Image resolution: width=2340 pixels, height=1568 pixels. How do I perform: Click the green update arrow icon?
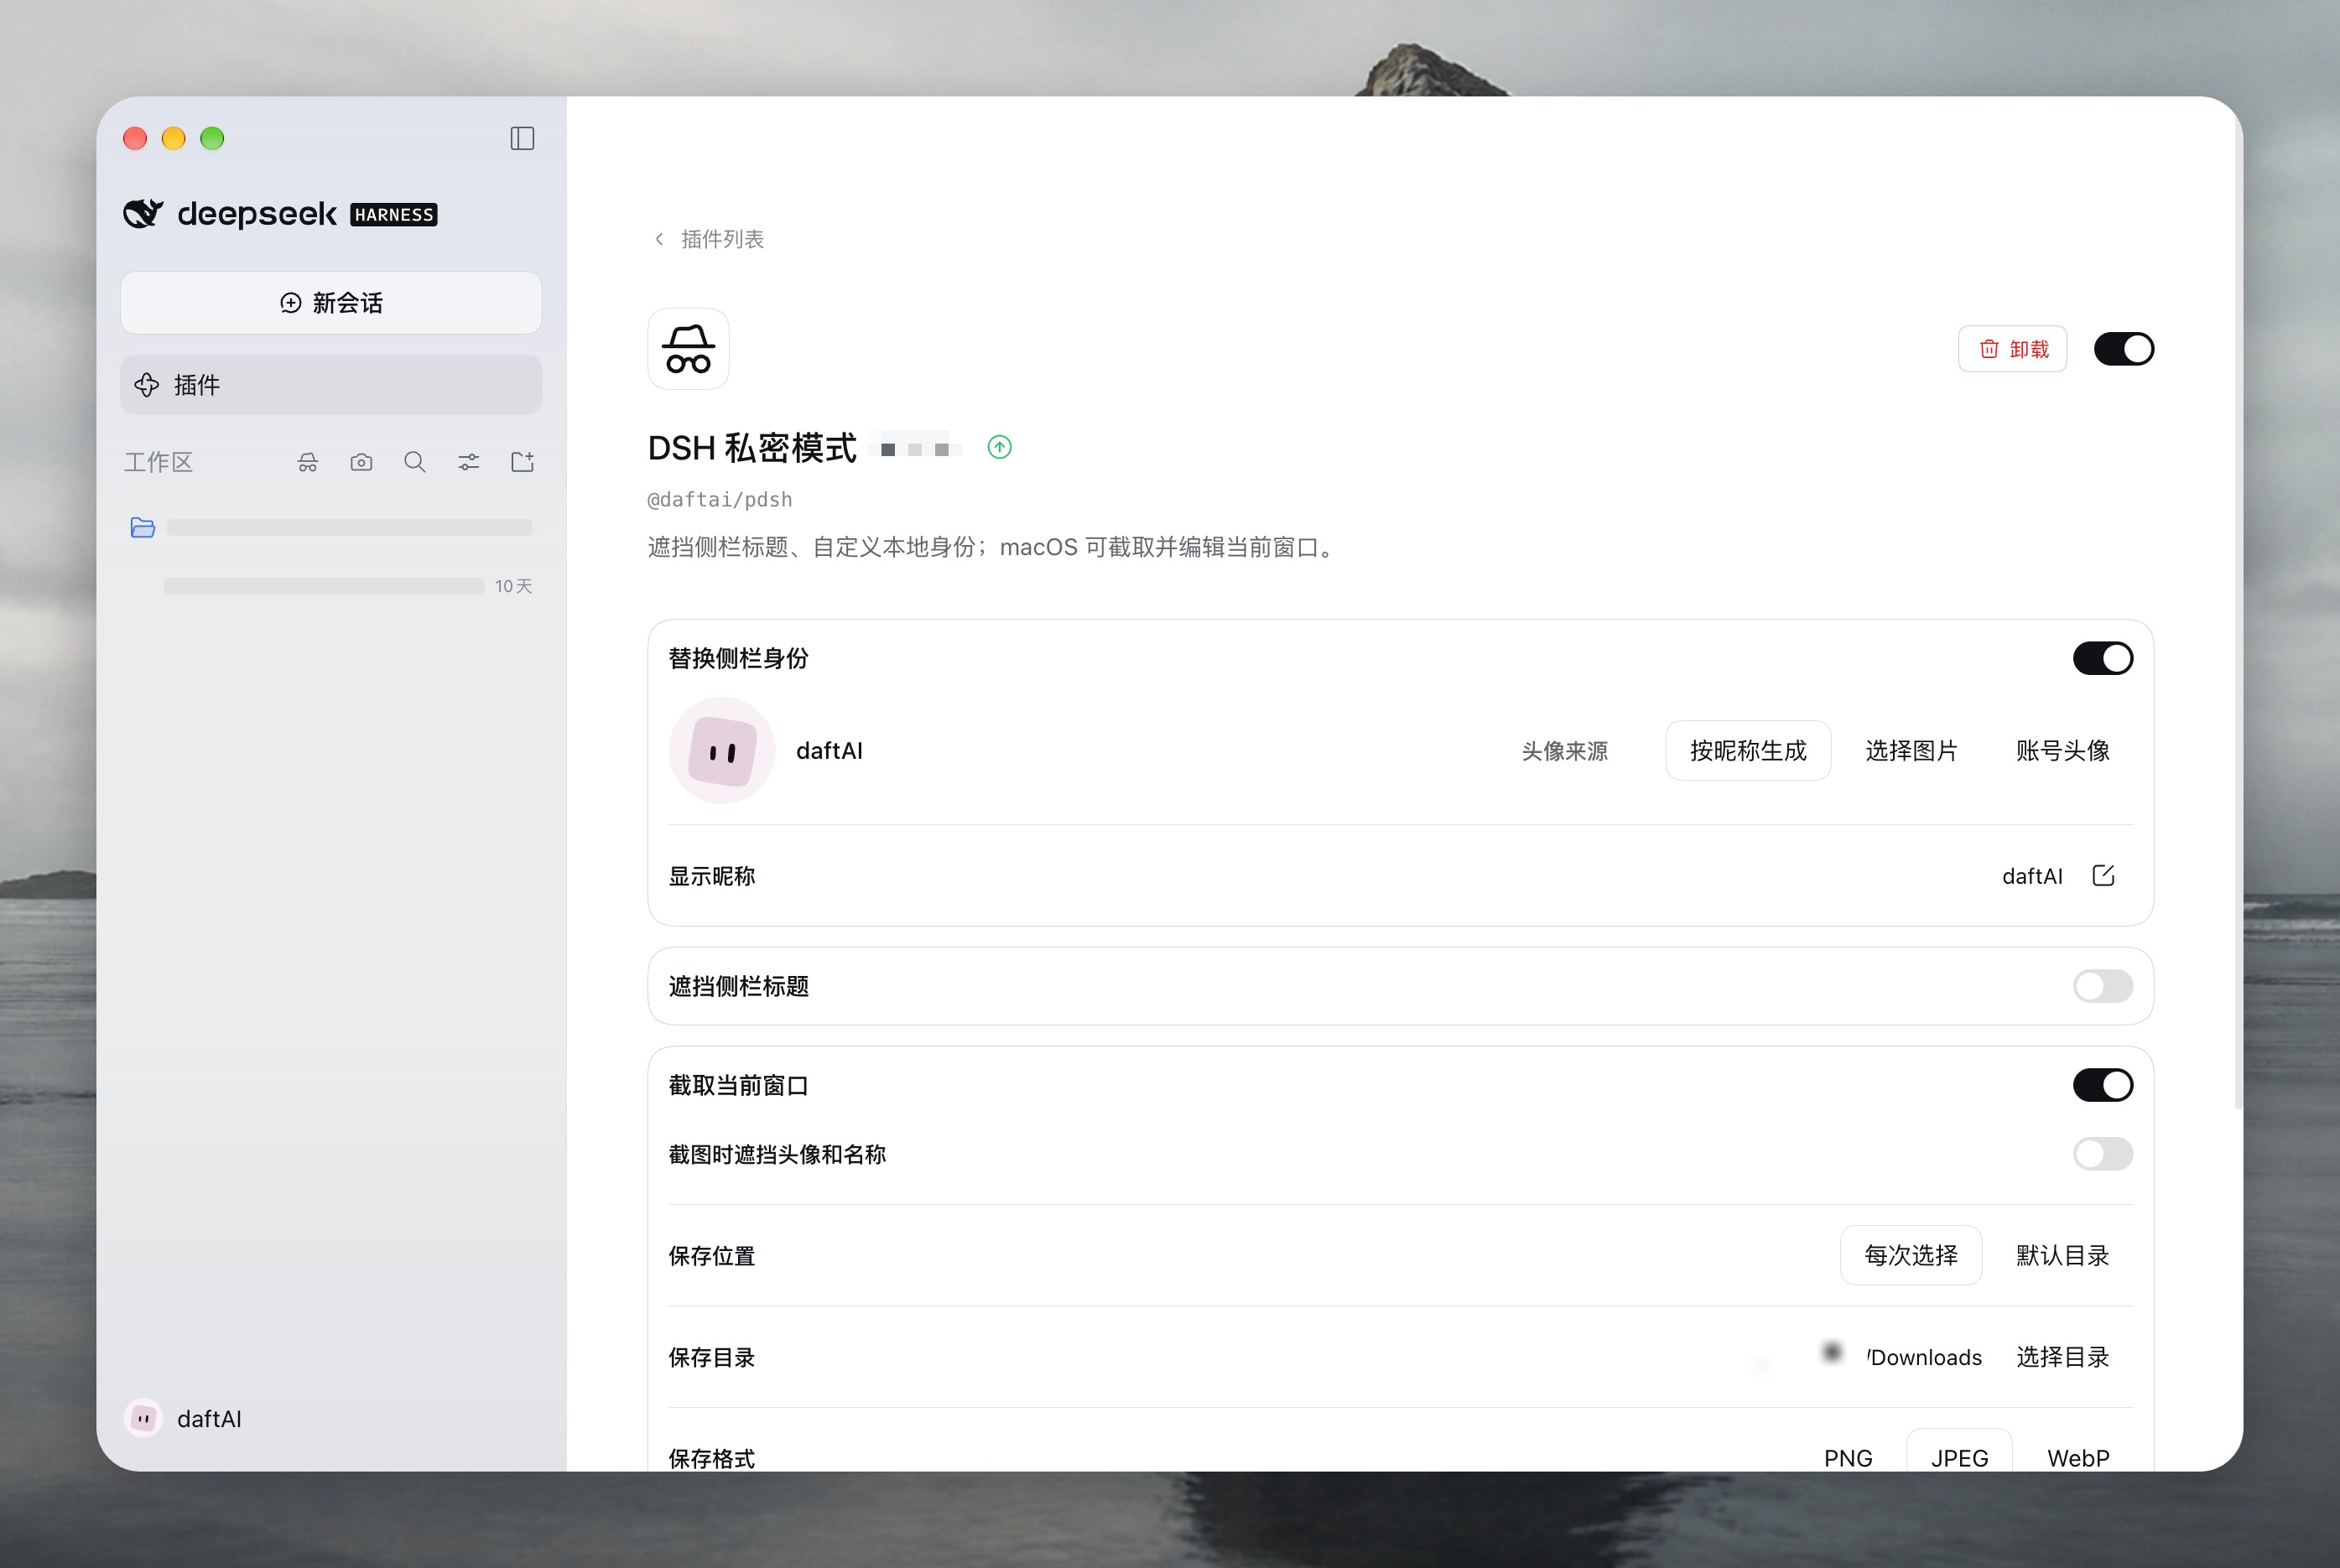pos(999,447)
